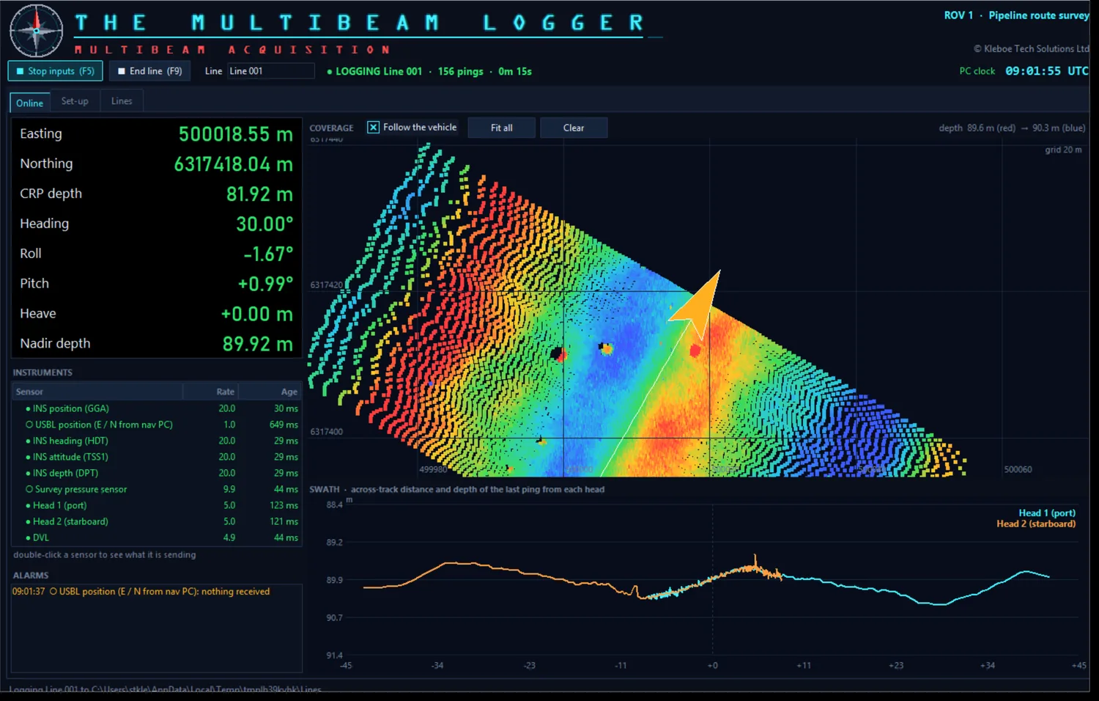Select the Head 2 (starboard) sensor row
This screenshot has height=701, width=1099.
[x=157, y=521]
